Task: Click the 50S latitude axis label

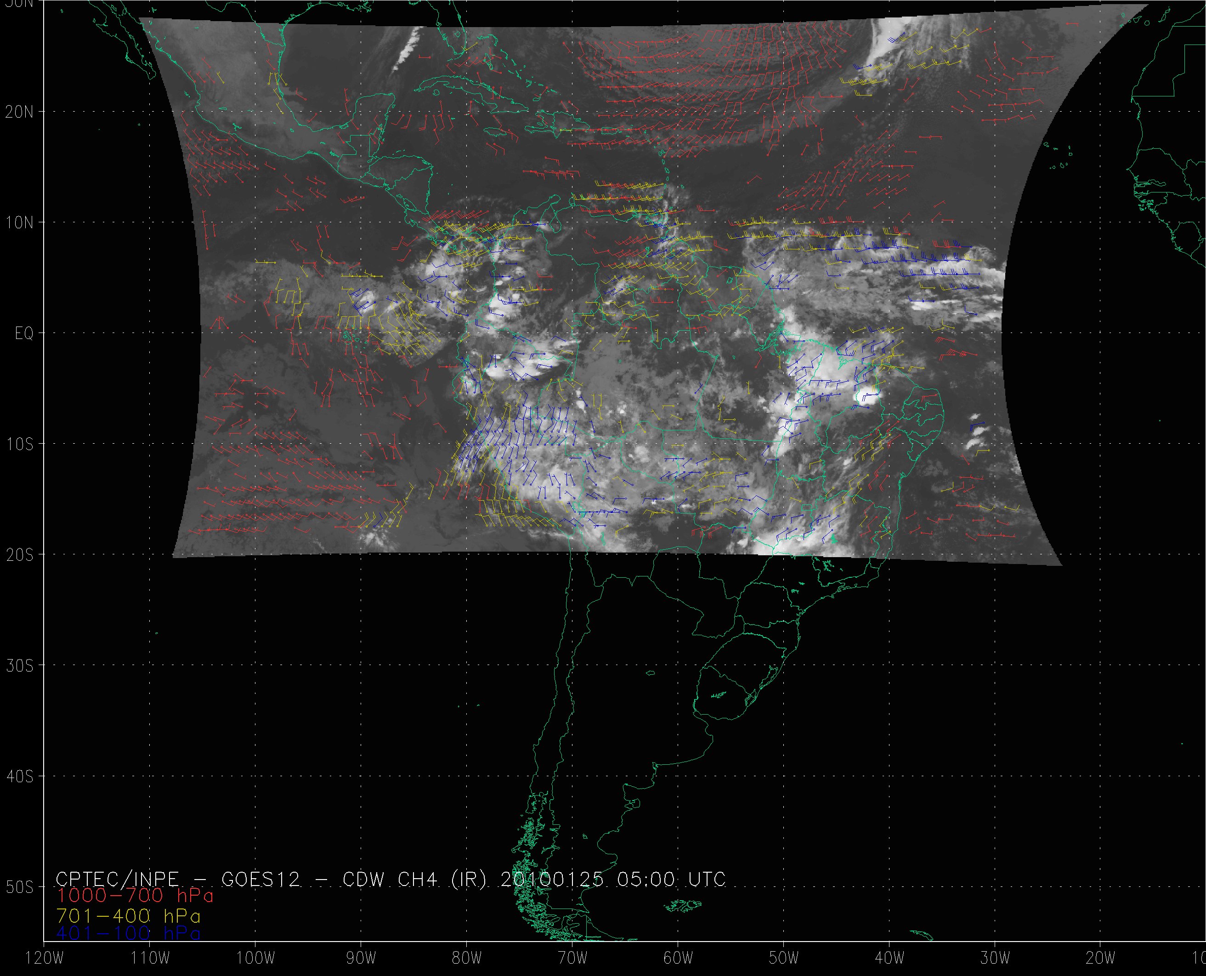Action: click(19, 887)
